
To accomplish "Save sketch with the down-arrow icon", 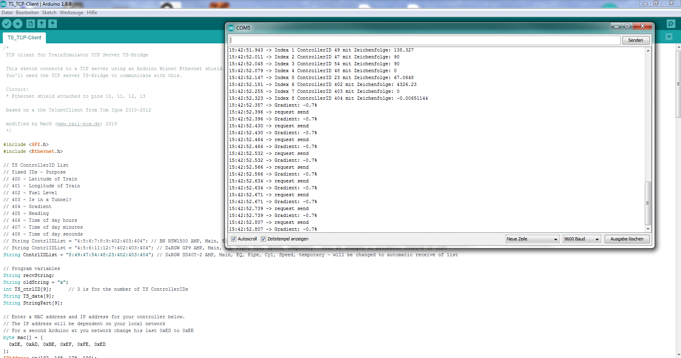I will click(x=52, y=24).
